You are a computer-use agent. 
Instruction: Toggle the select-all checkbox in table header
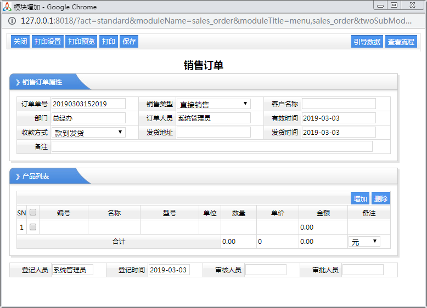pos(33,213)
